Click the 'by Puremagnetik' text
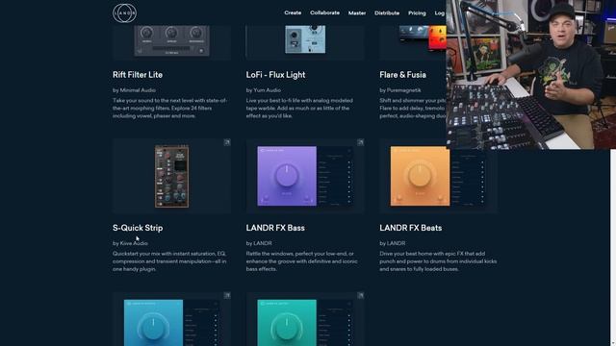Screen dimensions: 616x346 (x=400, y=90)
